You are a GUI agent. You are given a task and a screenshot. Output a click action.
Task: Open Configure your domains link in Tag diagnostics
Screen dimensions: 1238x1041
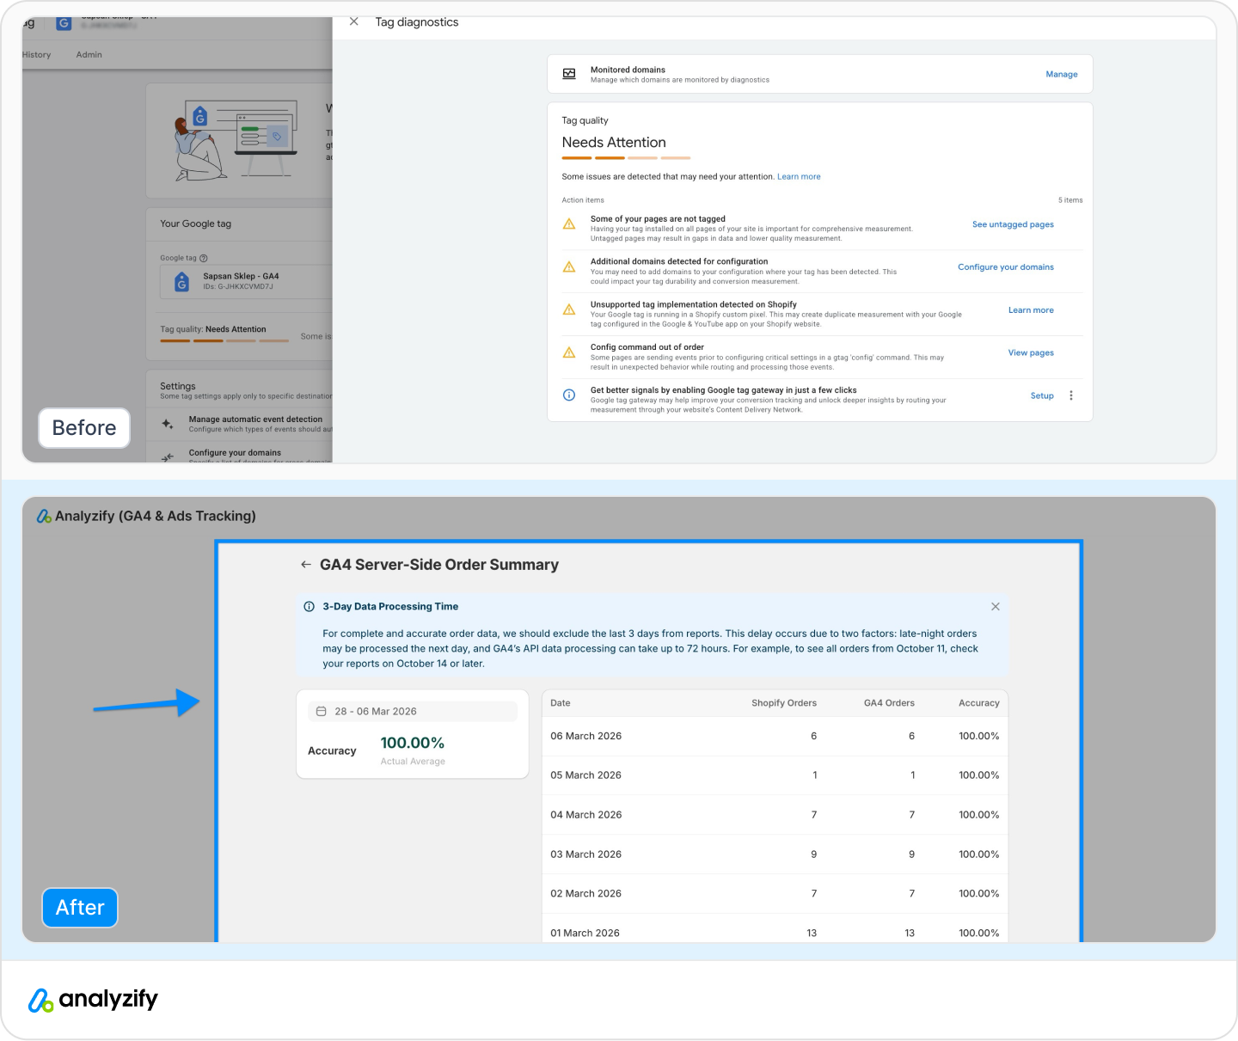pos(1006,267)
